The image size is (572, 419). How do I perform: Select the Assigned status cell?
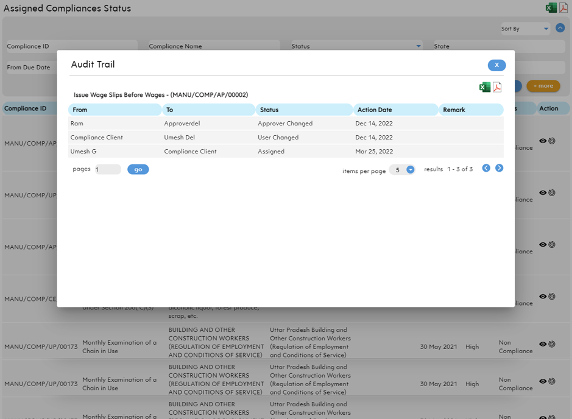coord(271,151)
